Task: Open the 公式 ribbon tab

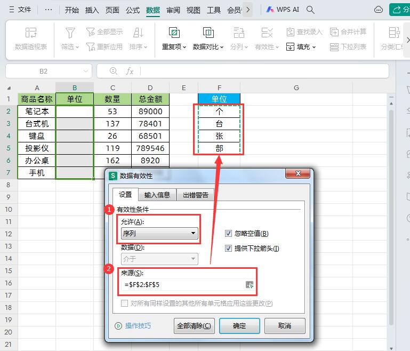Action: click(133, 10)
